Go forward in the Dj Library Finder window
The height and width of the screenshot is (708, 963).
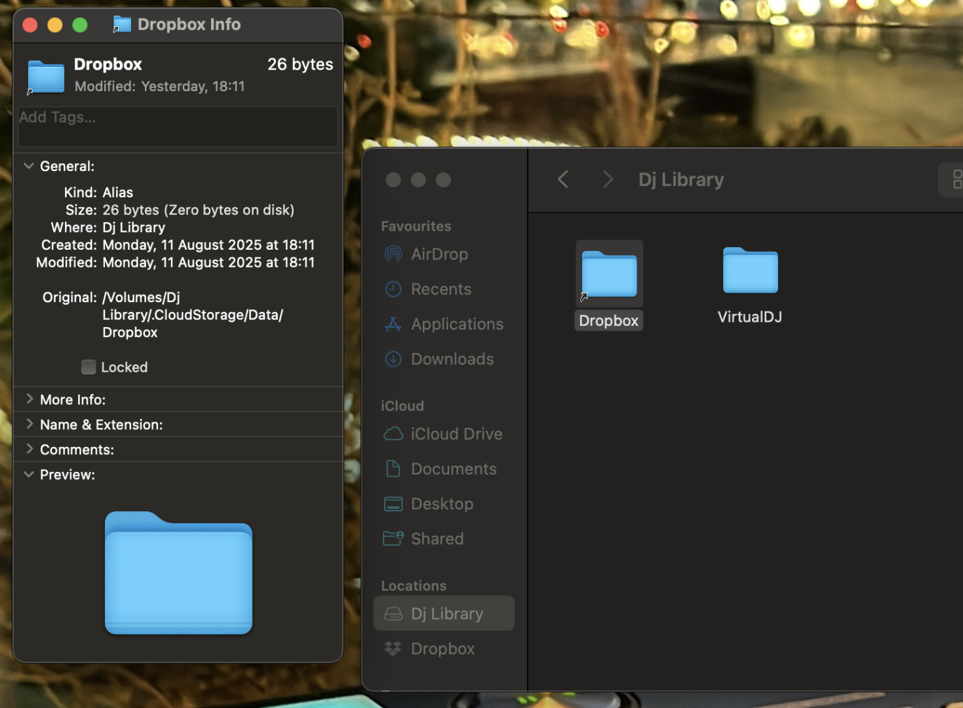pyautogui.click(x=608, y=180)
